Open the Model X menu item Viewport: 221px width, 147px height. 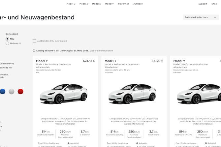point(96,4)
